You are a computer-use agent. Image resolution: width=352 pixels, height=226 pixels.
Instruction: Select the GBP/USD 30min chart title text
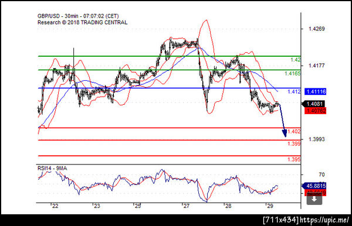coord(78,16)
